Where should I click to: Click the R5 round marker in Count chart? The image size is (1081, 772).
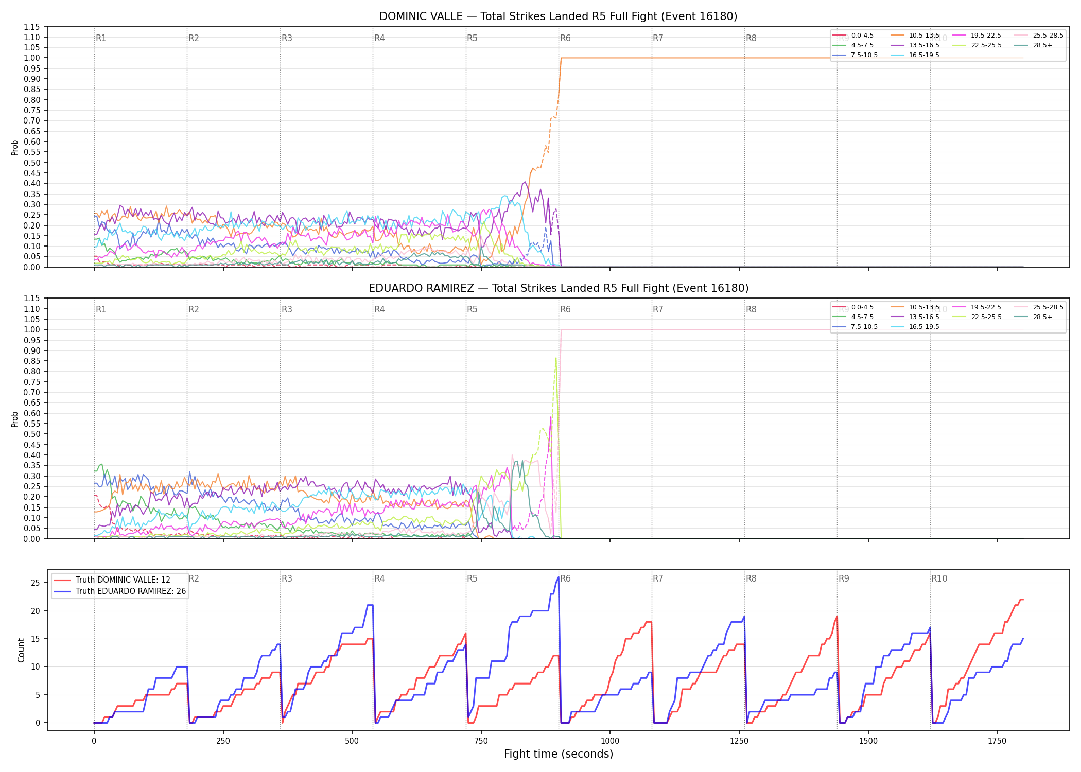[x=472, y=578]
